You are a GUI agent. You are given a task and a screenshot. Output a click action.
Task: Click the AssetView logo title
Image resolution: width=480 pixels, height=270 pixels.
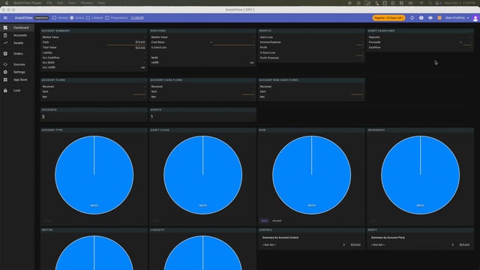pos(23,18)
